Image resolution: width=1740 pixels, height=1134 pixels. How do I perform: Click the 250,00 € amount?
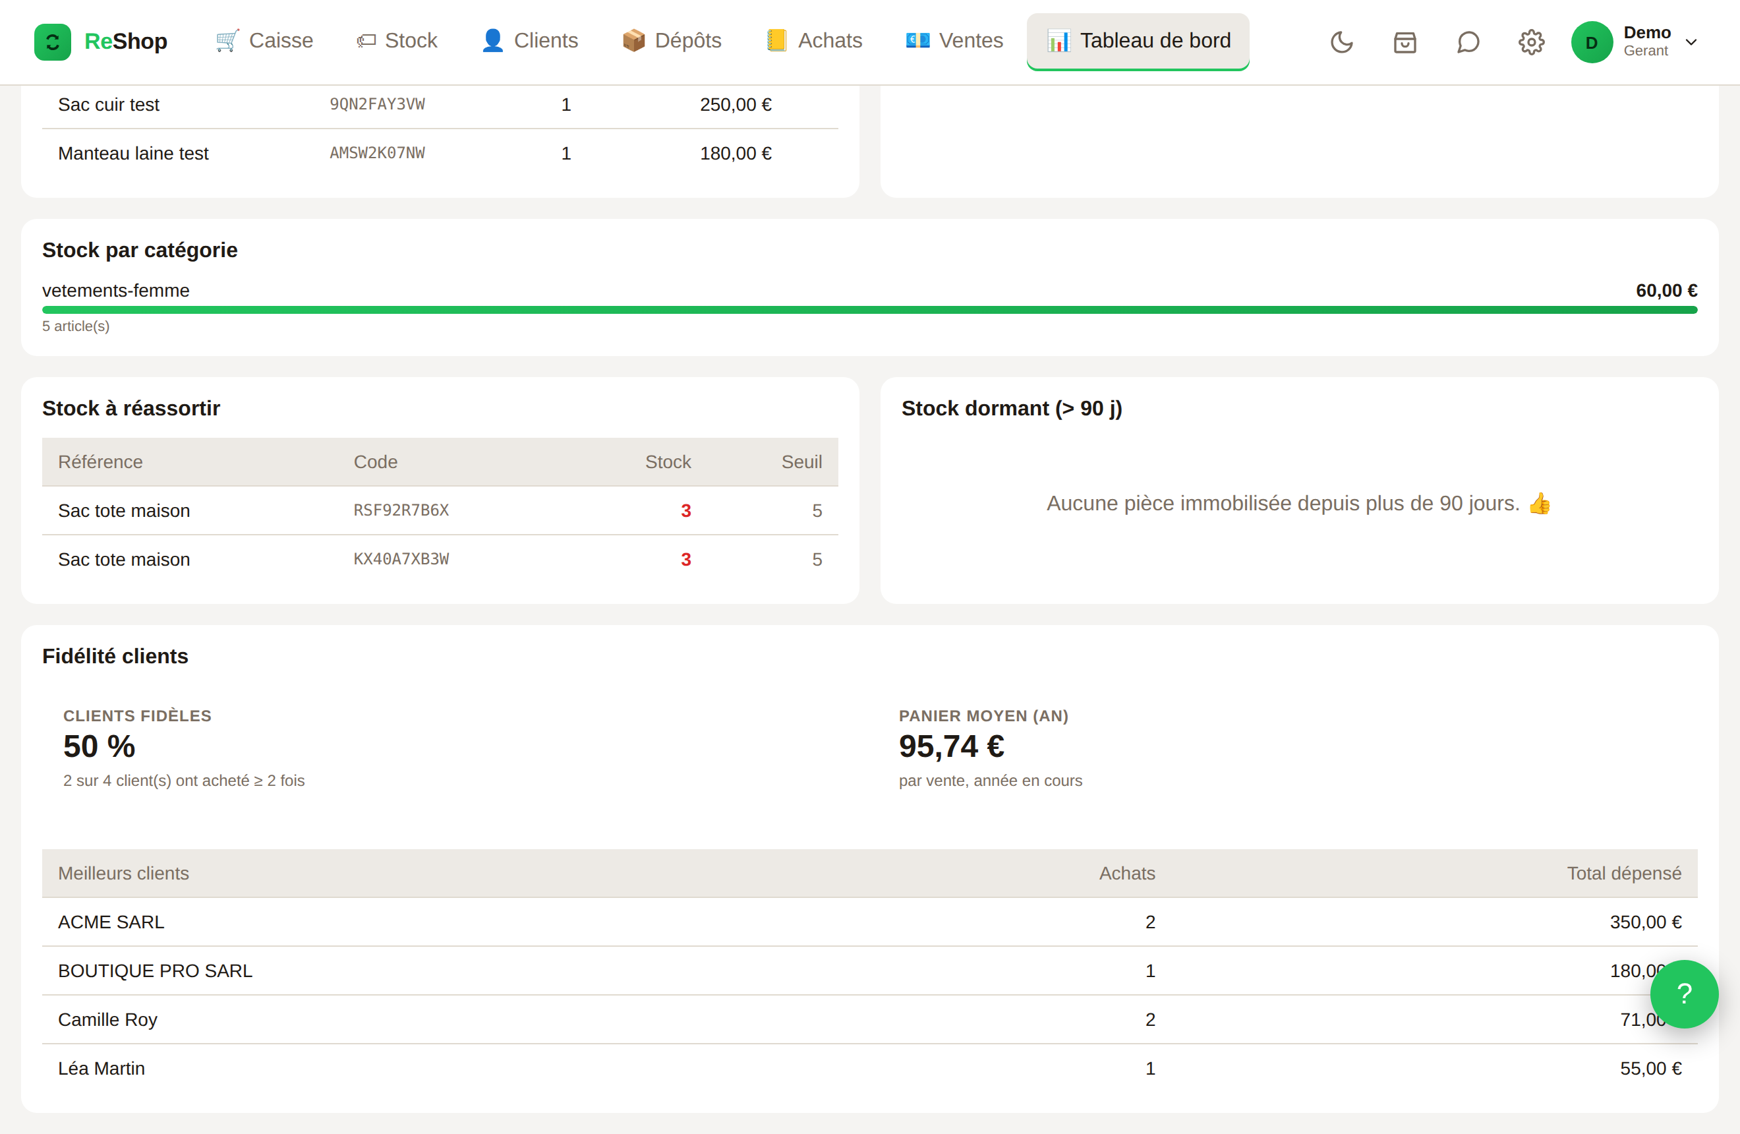736,105
